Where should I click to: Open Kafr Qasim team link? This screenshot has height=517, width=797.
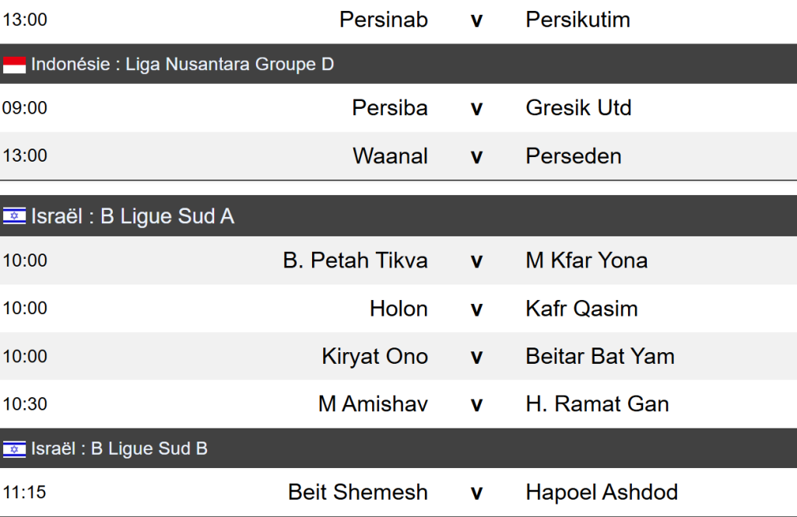click(581, 309)
